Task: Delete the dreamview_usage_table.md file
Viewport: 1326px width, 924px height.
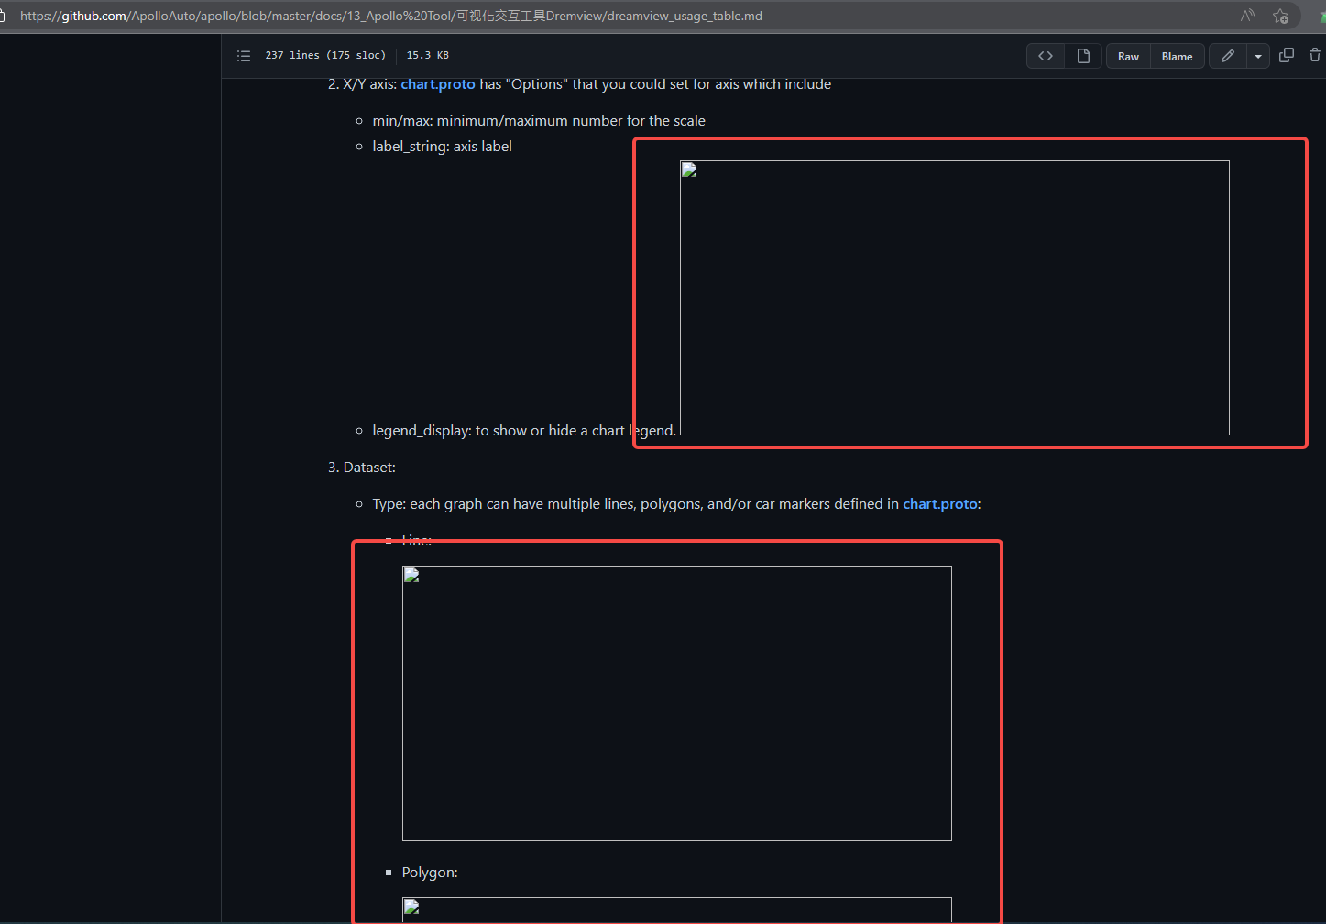Action: [1315, 55]
